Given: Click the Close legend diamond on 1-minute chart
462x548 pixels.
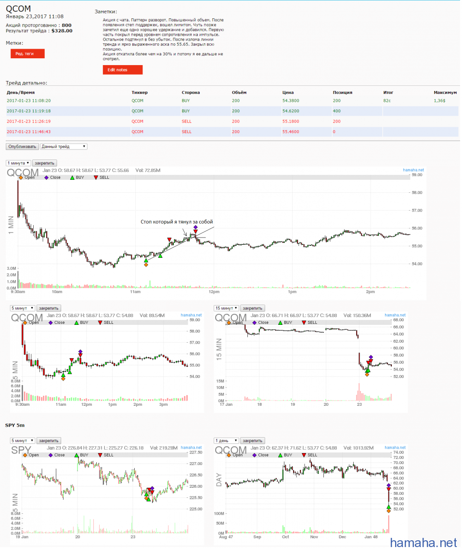Looking at the screenshot, I should tap(46, 177).
